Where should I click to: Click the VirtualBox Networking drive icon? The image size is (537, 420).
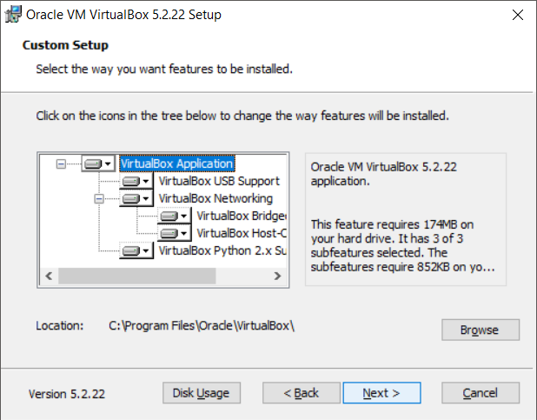136,198
